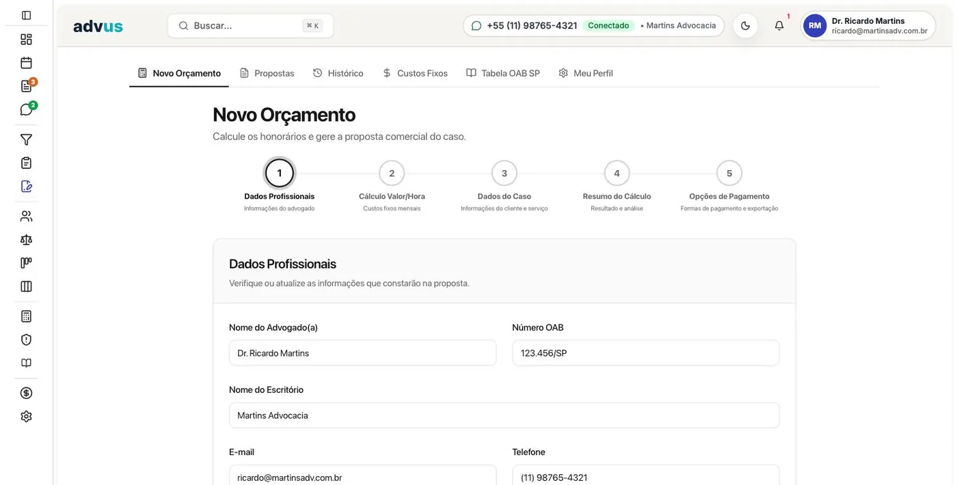Image resolution: width=957 pixels, height=485 pixels.
Task: Click Nome do Escritório input field
Action: click(x=504, y=415)
